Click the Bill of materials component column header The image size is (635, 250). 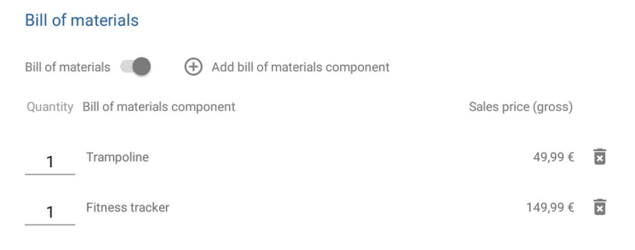point(159,107)
